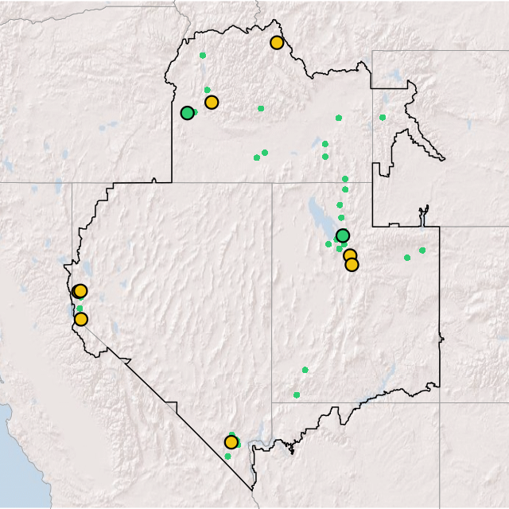Click lower of two isolated southeastern green dots
This screenshot has height=509, width=509.
(297, 395)
